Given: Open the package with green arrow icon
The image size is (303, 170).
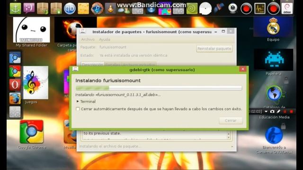Looking at the screenshot, I should [43, 8].
